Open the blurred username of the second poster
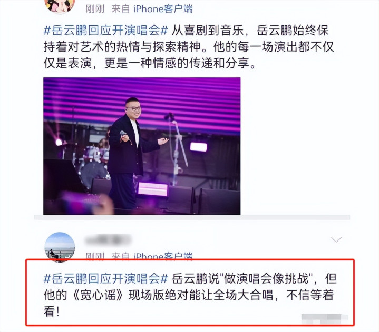 click(x=108, y=240)
